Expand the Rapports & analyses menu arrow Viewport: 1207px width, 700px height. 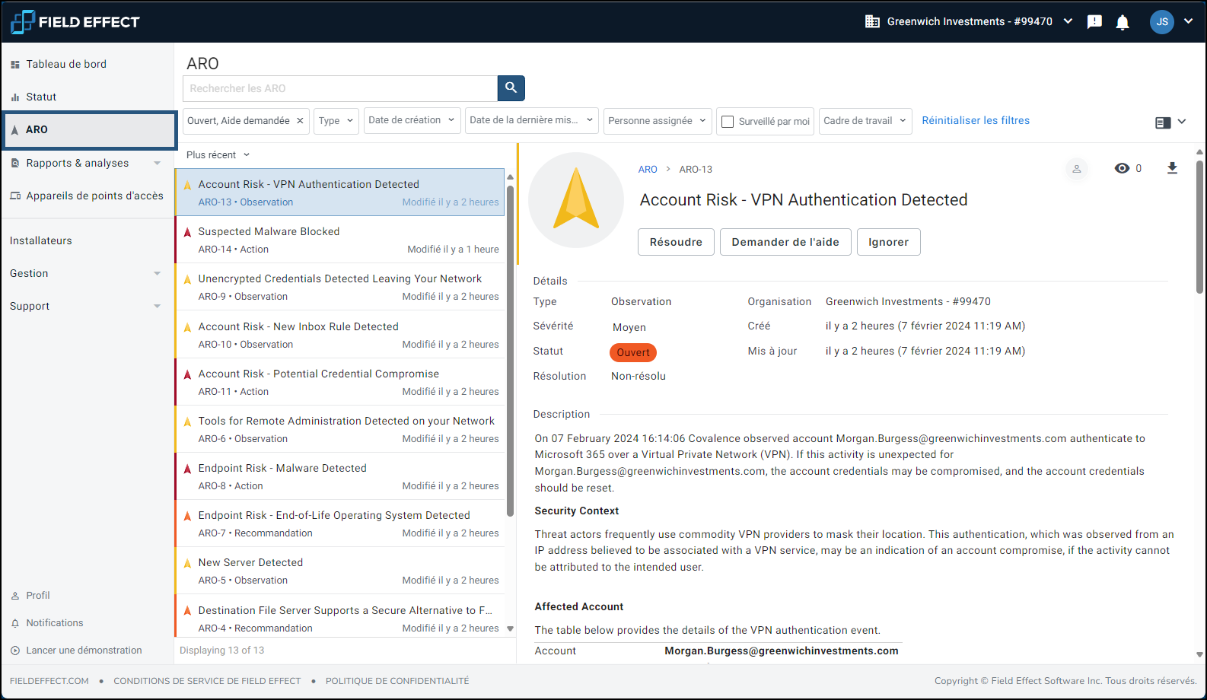[x=158, y=163]
